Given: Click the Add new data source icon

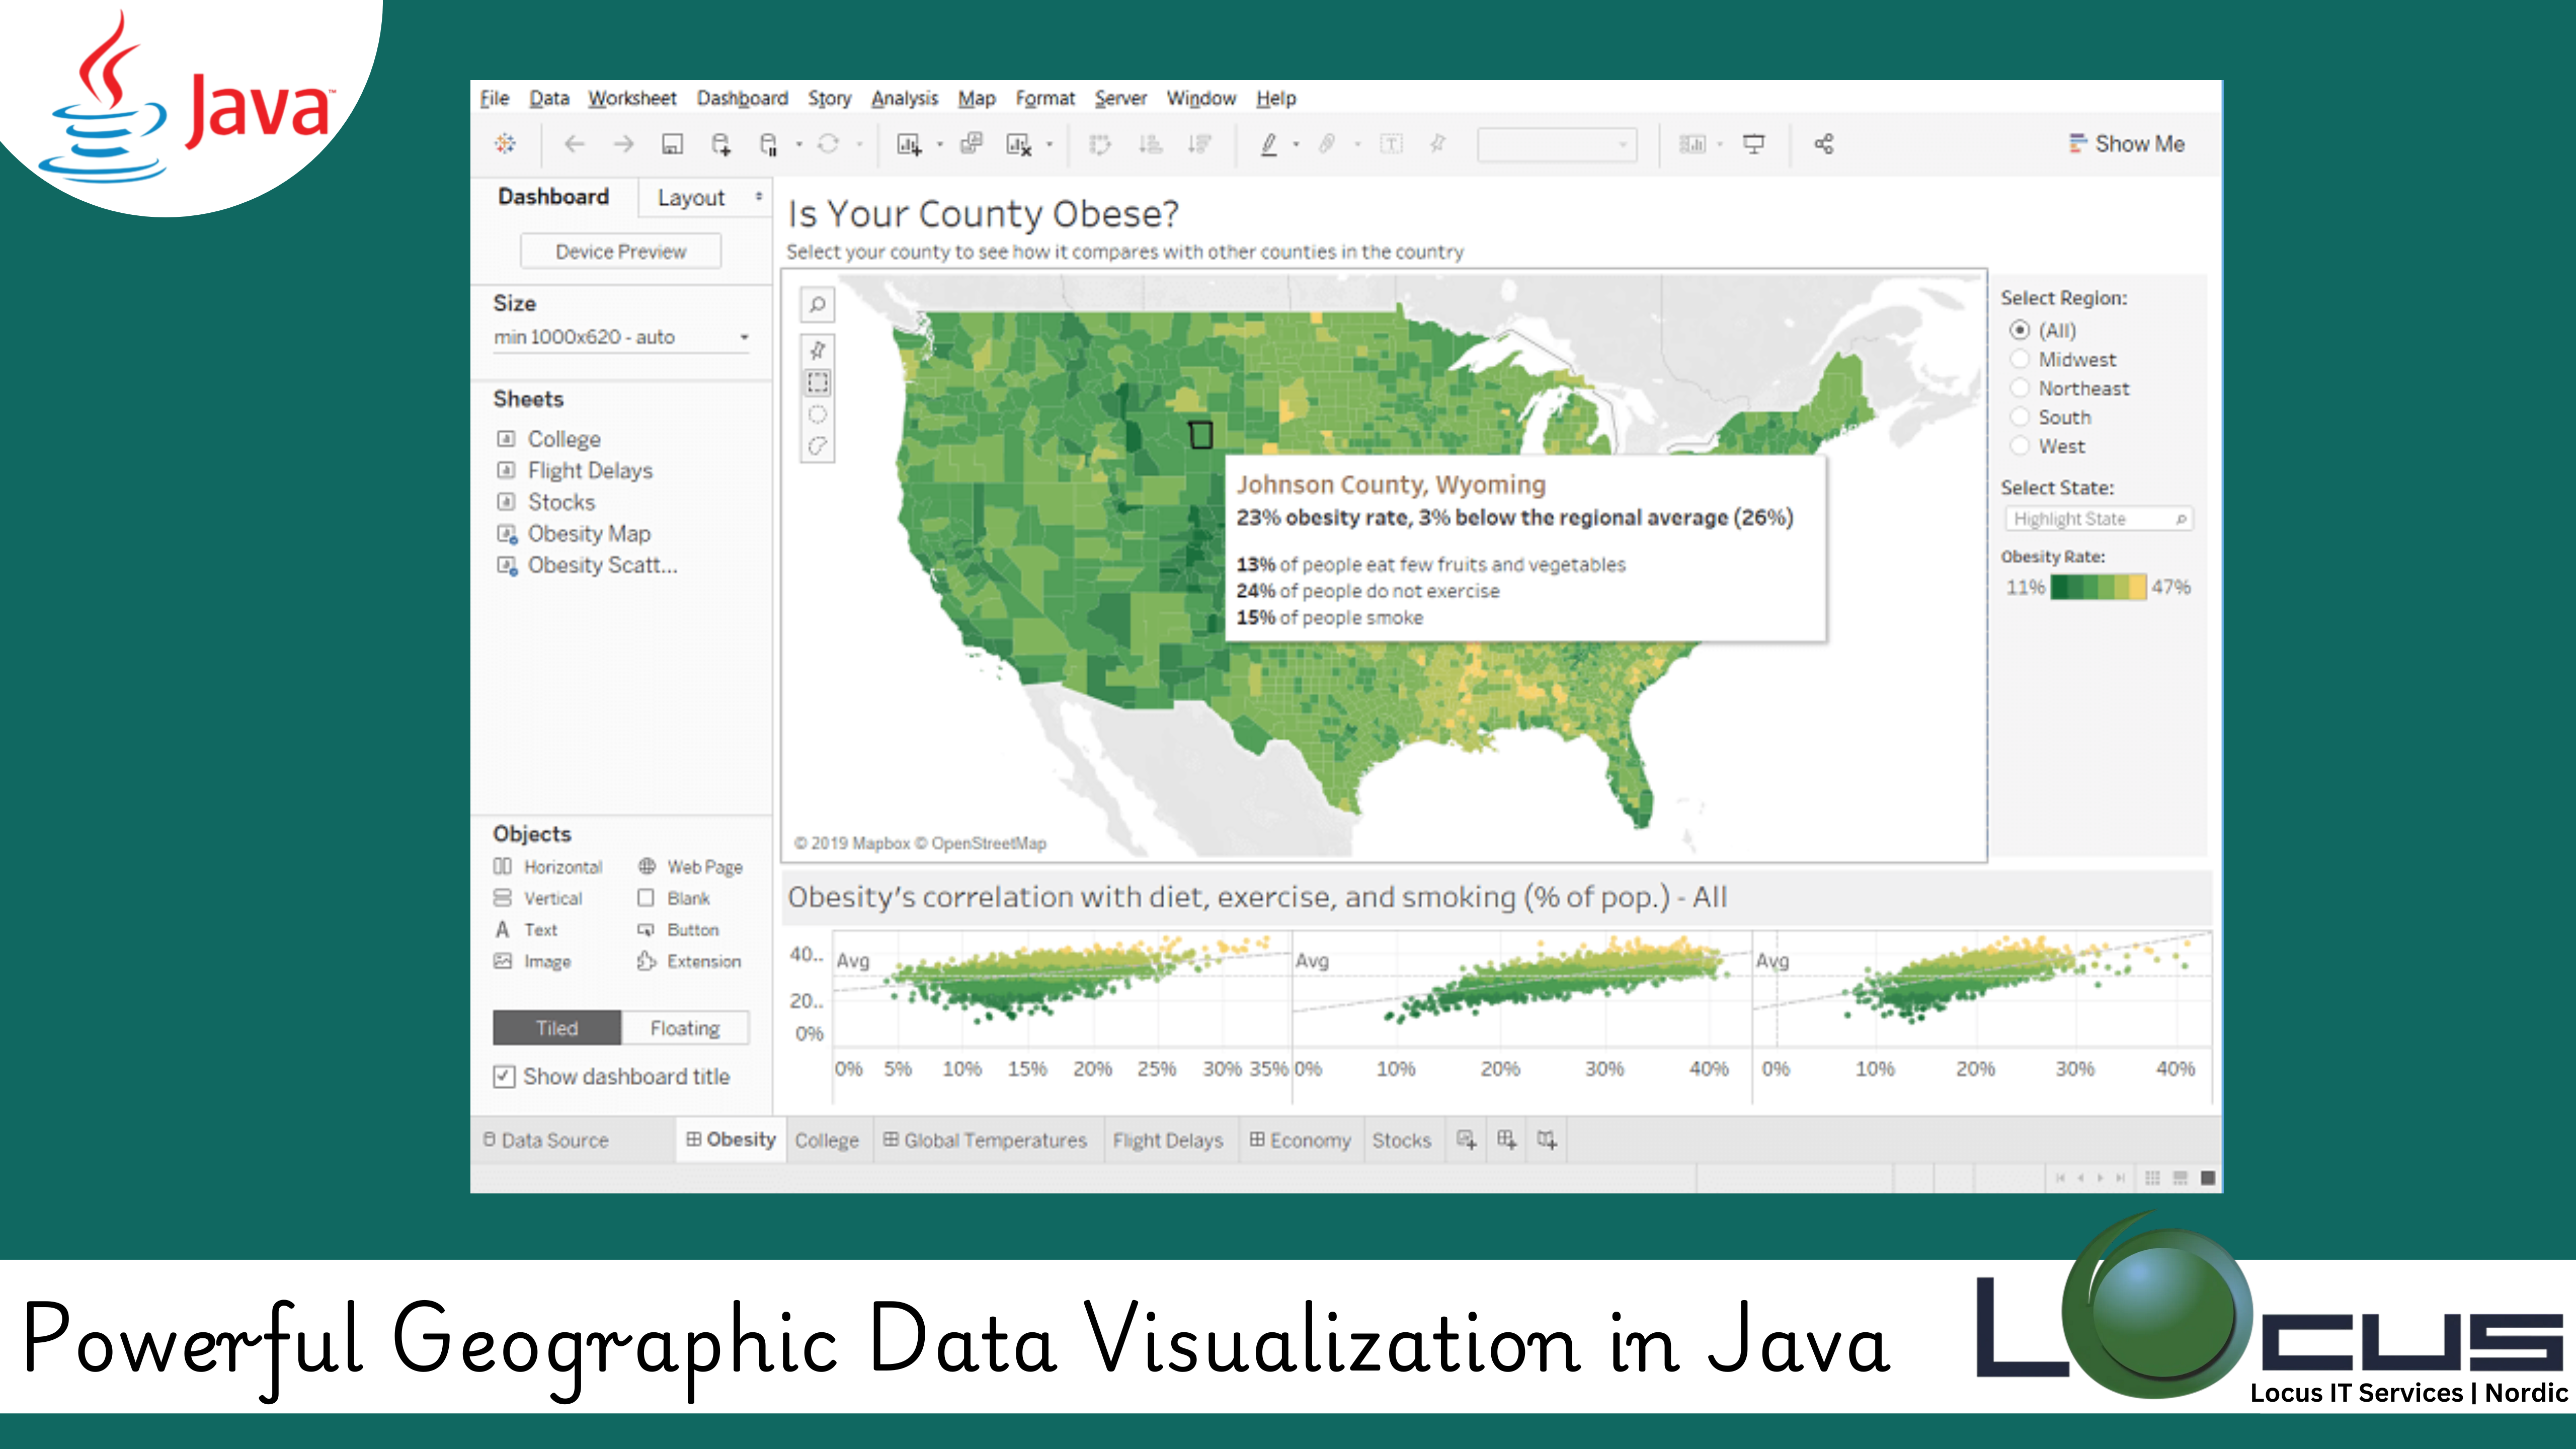Looking at the screenshot, I should pos(720,144).
